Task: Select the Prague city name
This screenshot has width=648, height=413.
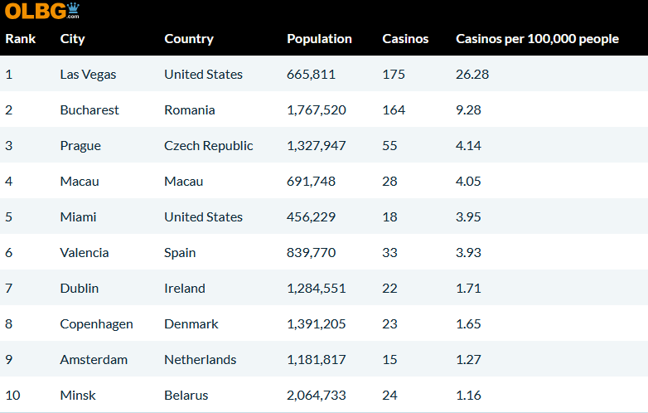Action: [x=80, y=146]
